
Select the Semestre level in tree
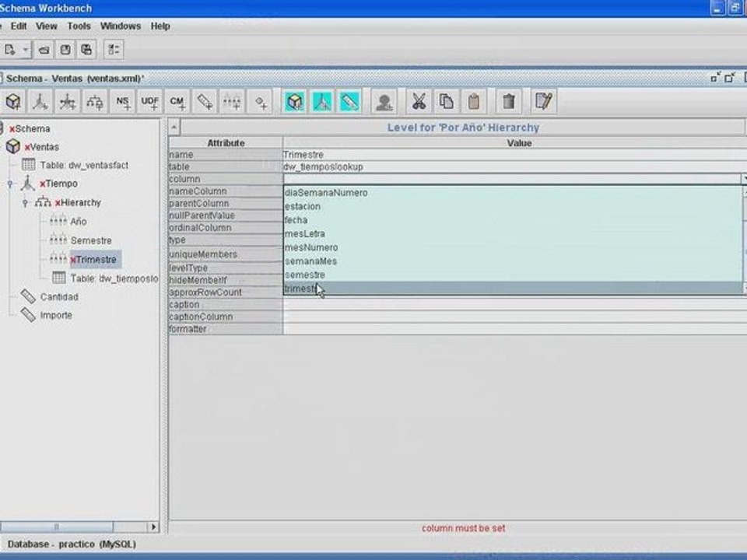(x=91, y=240)
